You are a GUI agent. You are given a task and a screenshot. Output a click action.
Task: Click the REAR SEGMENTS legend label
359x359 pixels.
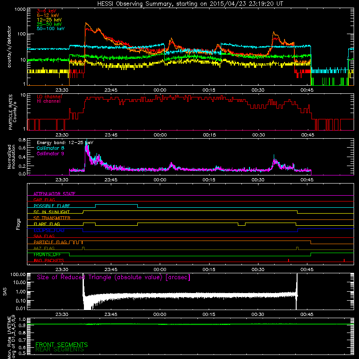[60, 350]
